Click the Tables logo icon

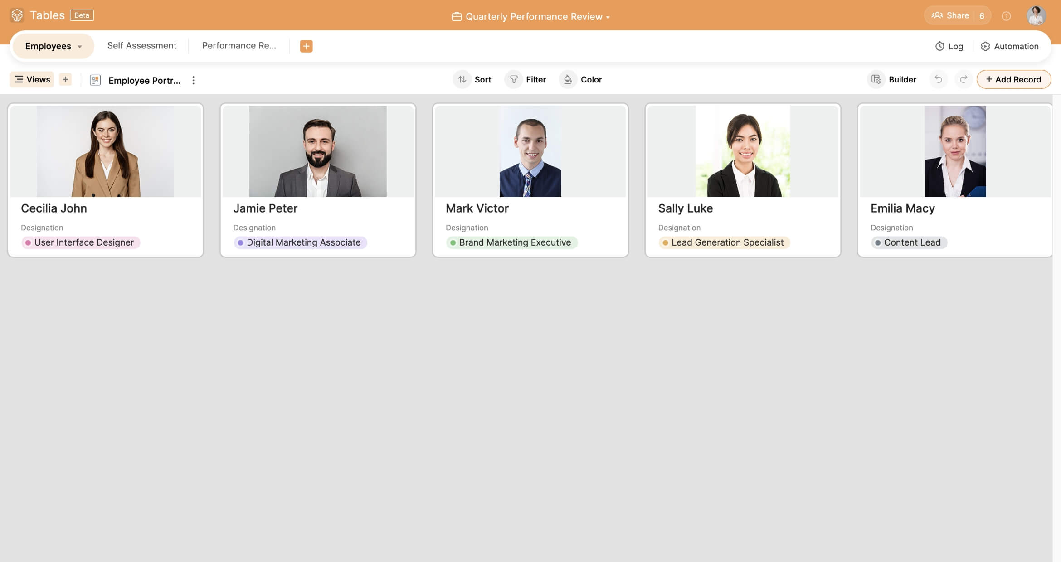click(x=17, y=15)
